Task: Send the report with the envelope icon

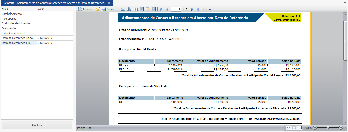Action: pos(123,9)
